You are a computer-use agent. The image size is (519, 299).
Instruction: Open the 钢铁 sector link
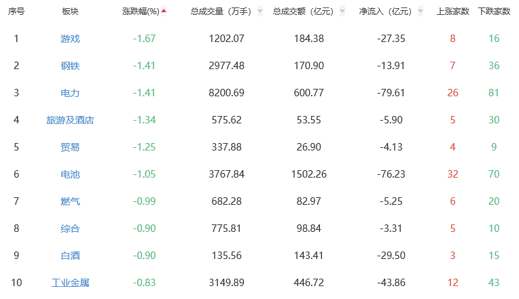click(x=70, y=66)
